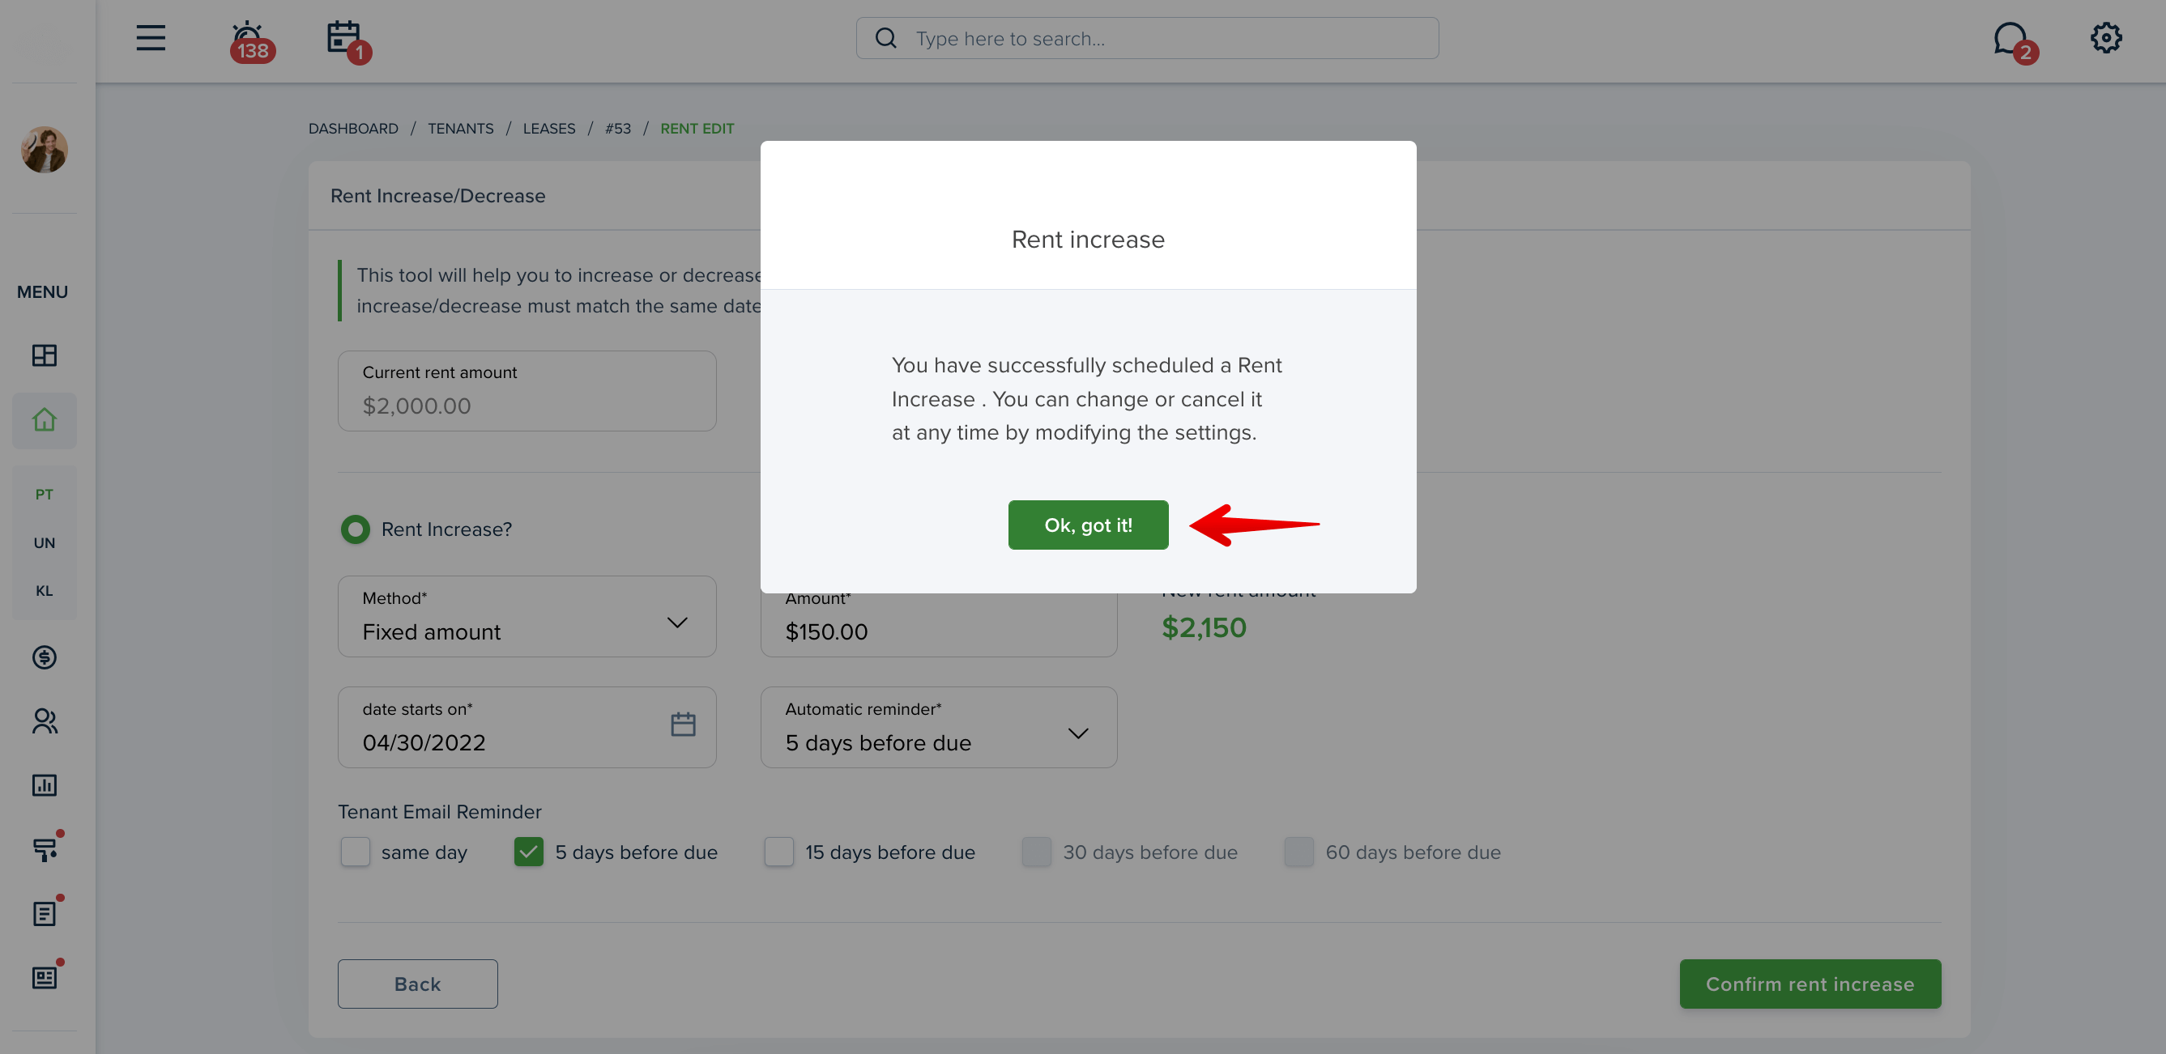Uncheck the 5 days before due checkbox
Screen dimensions: 2166x1054
tap(528, 852)
